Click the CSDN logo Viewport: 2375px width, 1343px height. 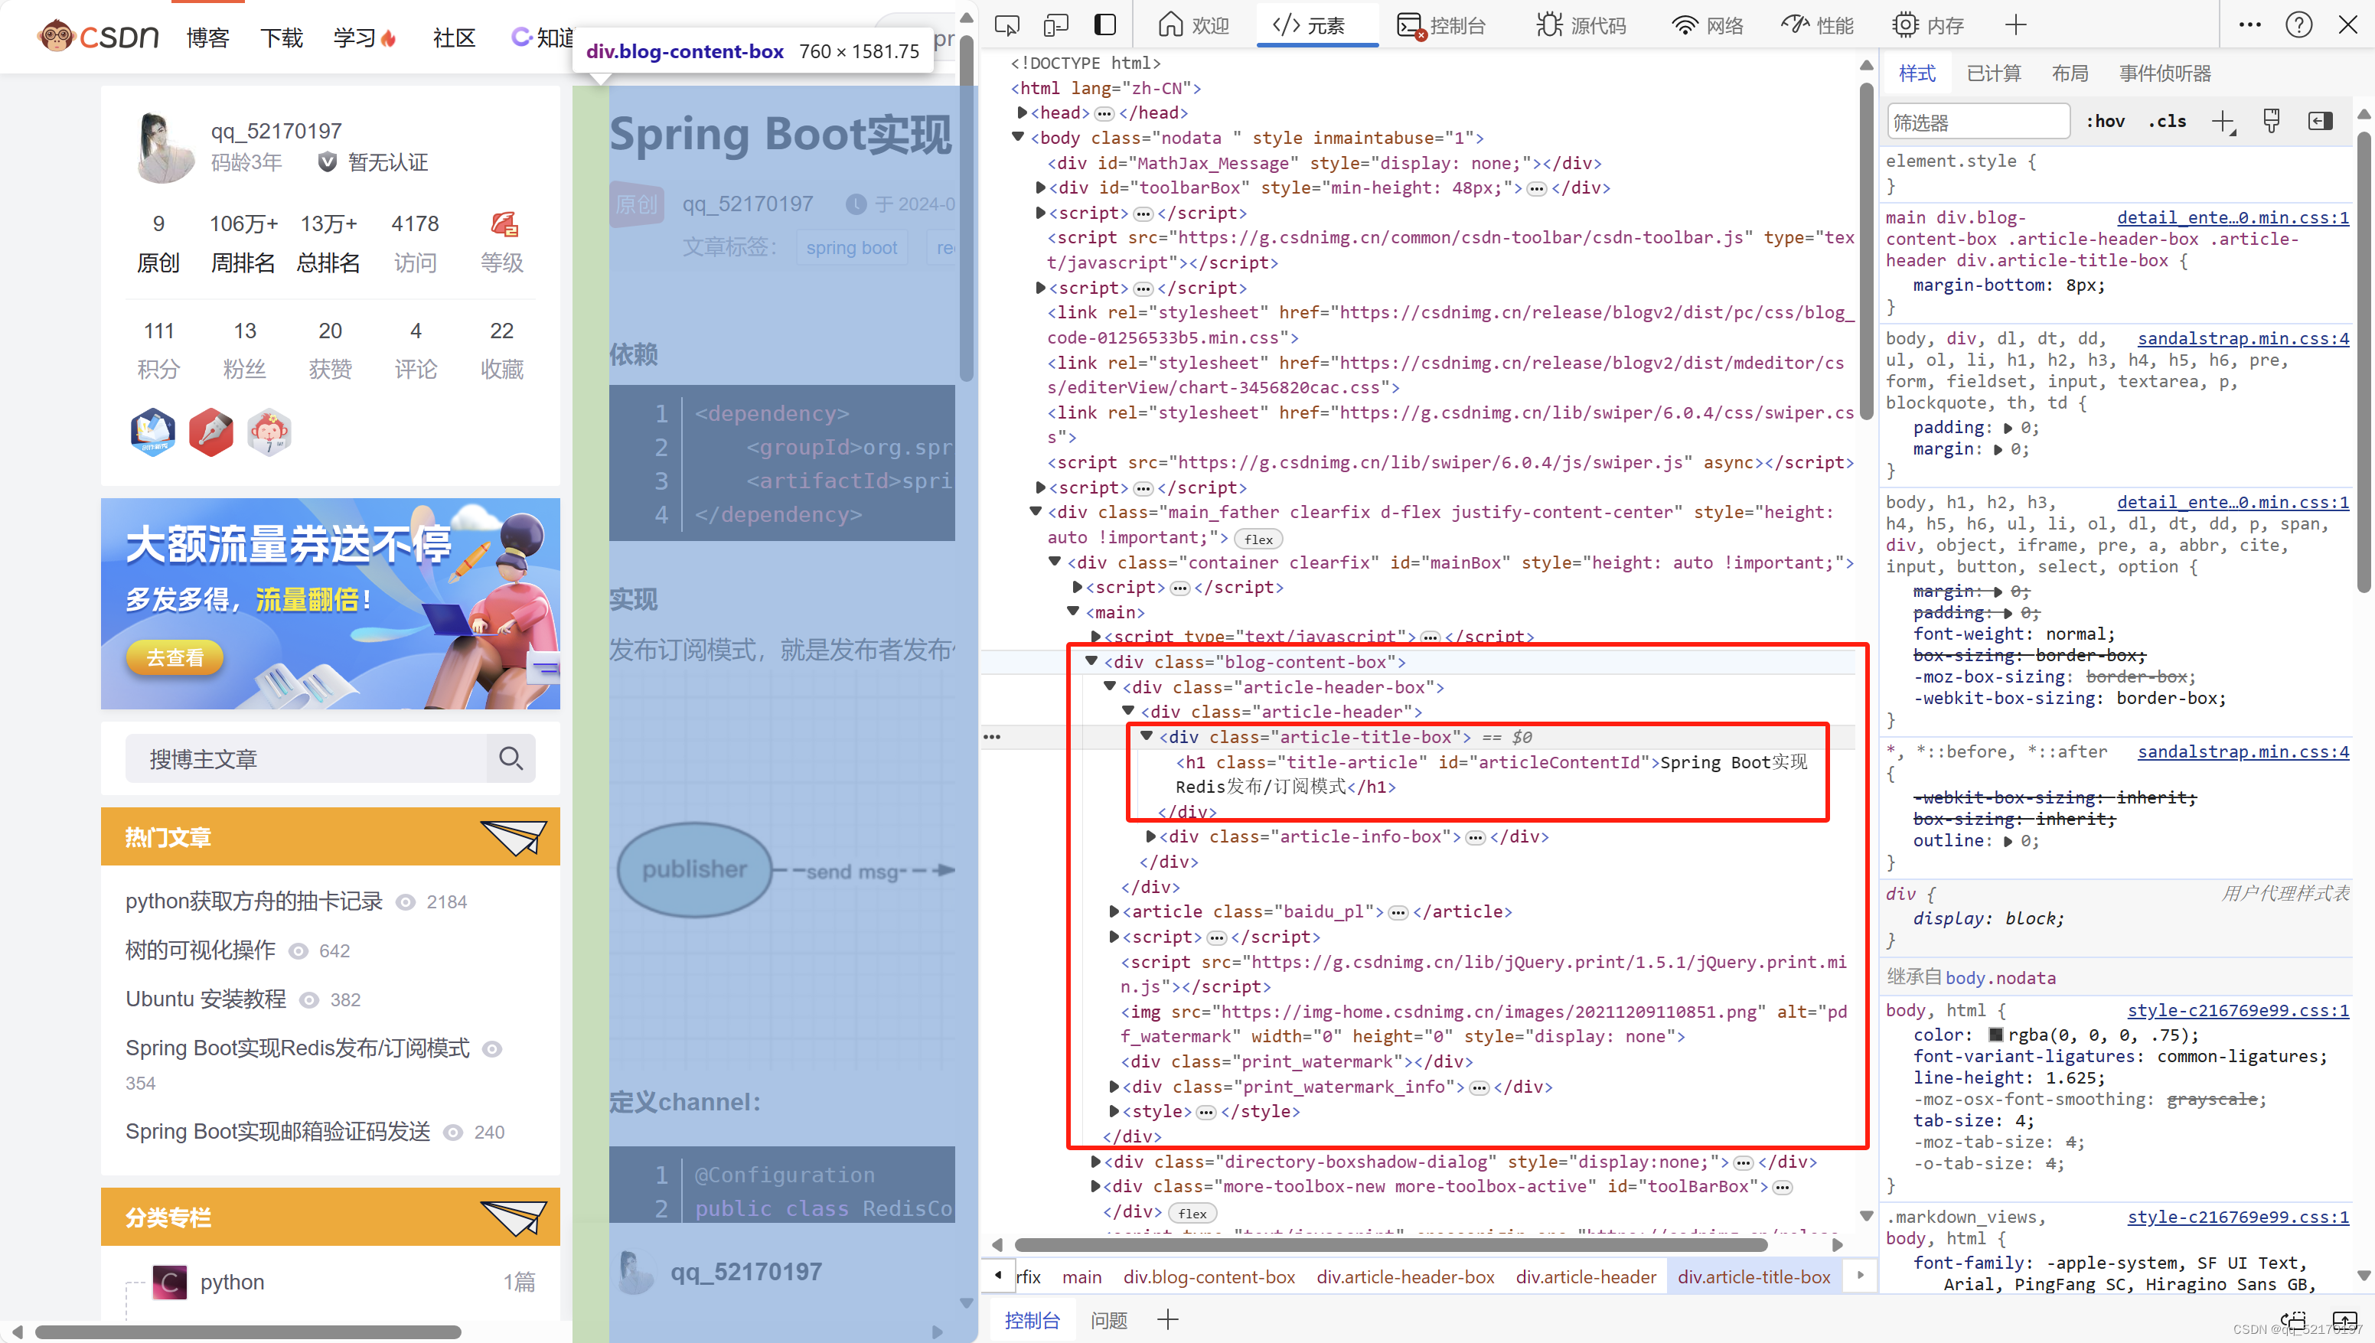click(x=99, y=37)
